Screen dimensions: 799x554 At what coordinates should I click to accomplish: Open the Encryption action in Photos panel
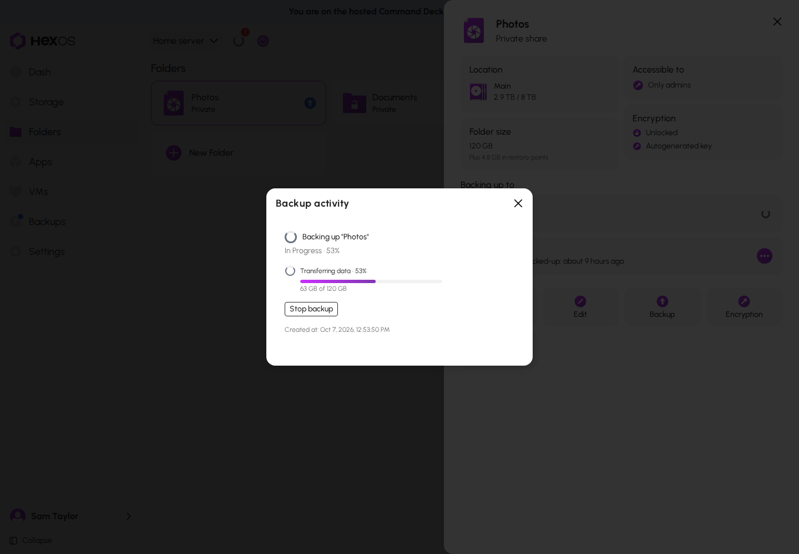744,307
